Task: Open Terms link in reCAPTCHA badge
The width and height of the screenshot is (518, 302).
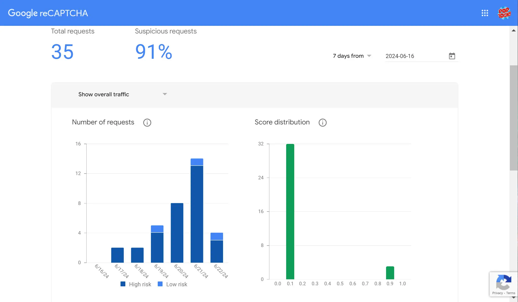Action: (x=510, y=293)
